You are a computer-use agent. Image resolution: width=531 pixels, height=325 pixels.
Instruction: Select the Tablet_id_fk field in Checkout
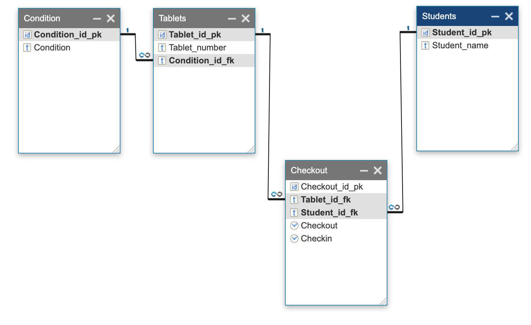tap(325, 200)
